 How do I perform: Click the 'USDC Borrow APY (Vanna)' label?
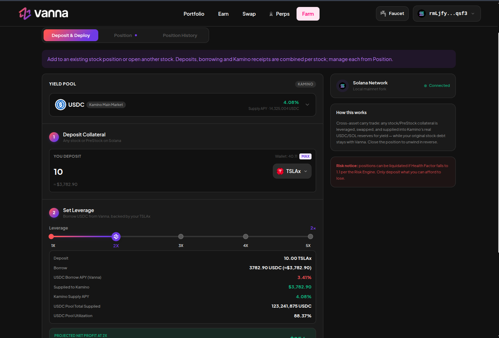point(77,278)
